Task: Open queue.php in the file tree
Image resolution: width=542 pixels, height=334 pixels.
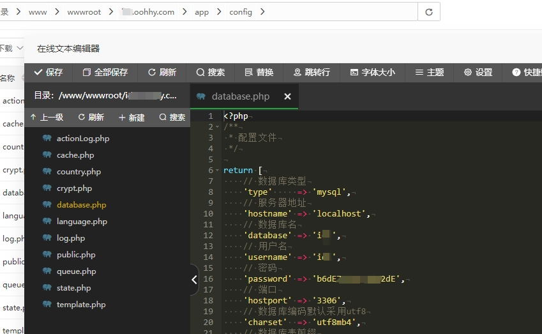Action: [x=77, y=271]
